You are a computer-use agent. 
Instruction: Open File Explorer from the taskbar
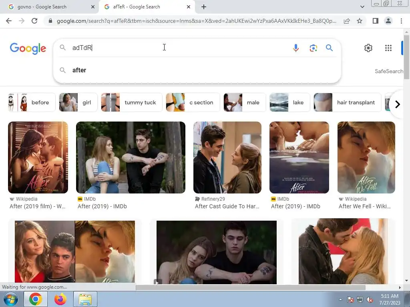click(x=85, y=299)
